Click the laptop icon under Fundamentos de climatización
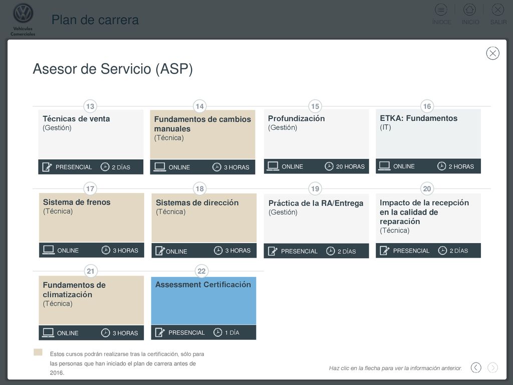513x385 pixels. 48,333
